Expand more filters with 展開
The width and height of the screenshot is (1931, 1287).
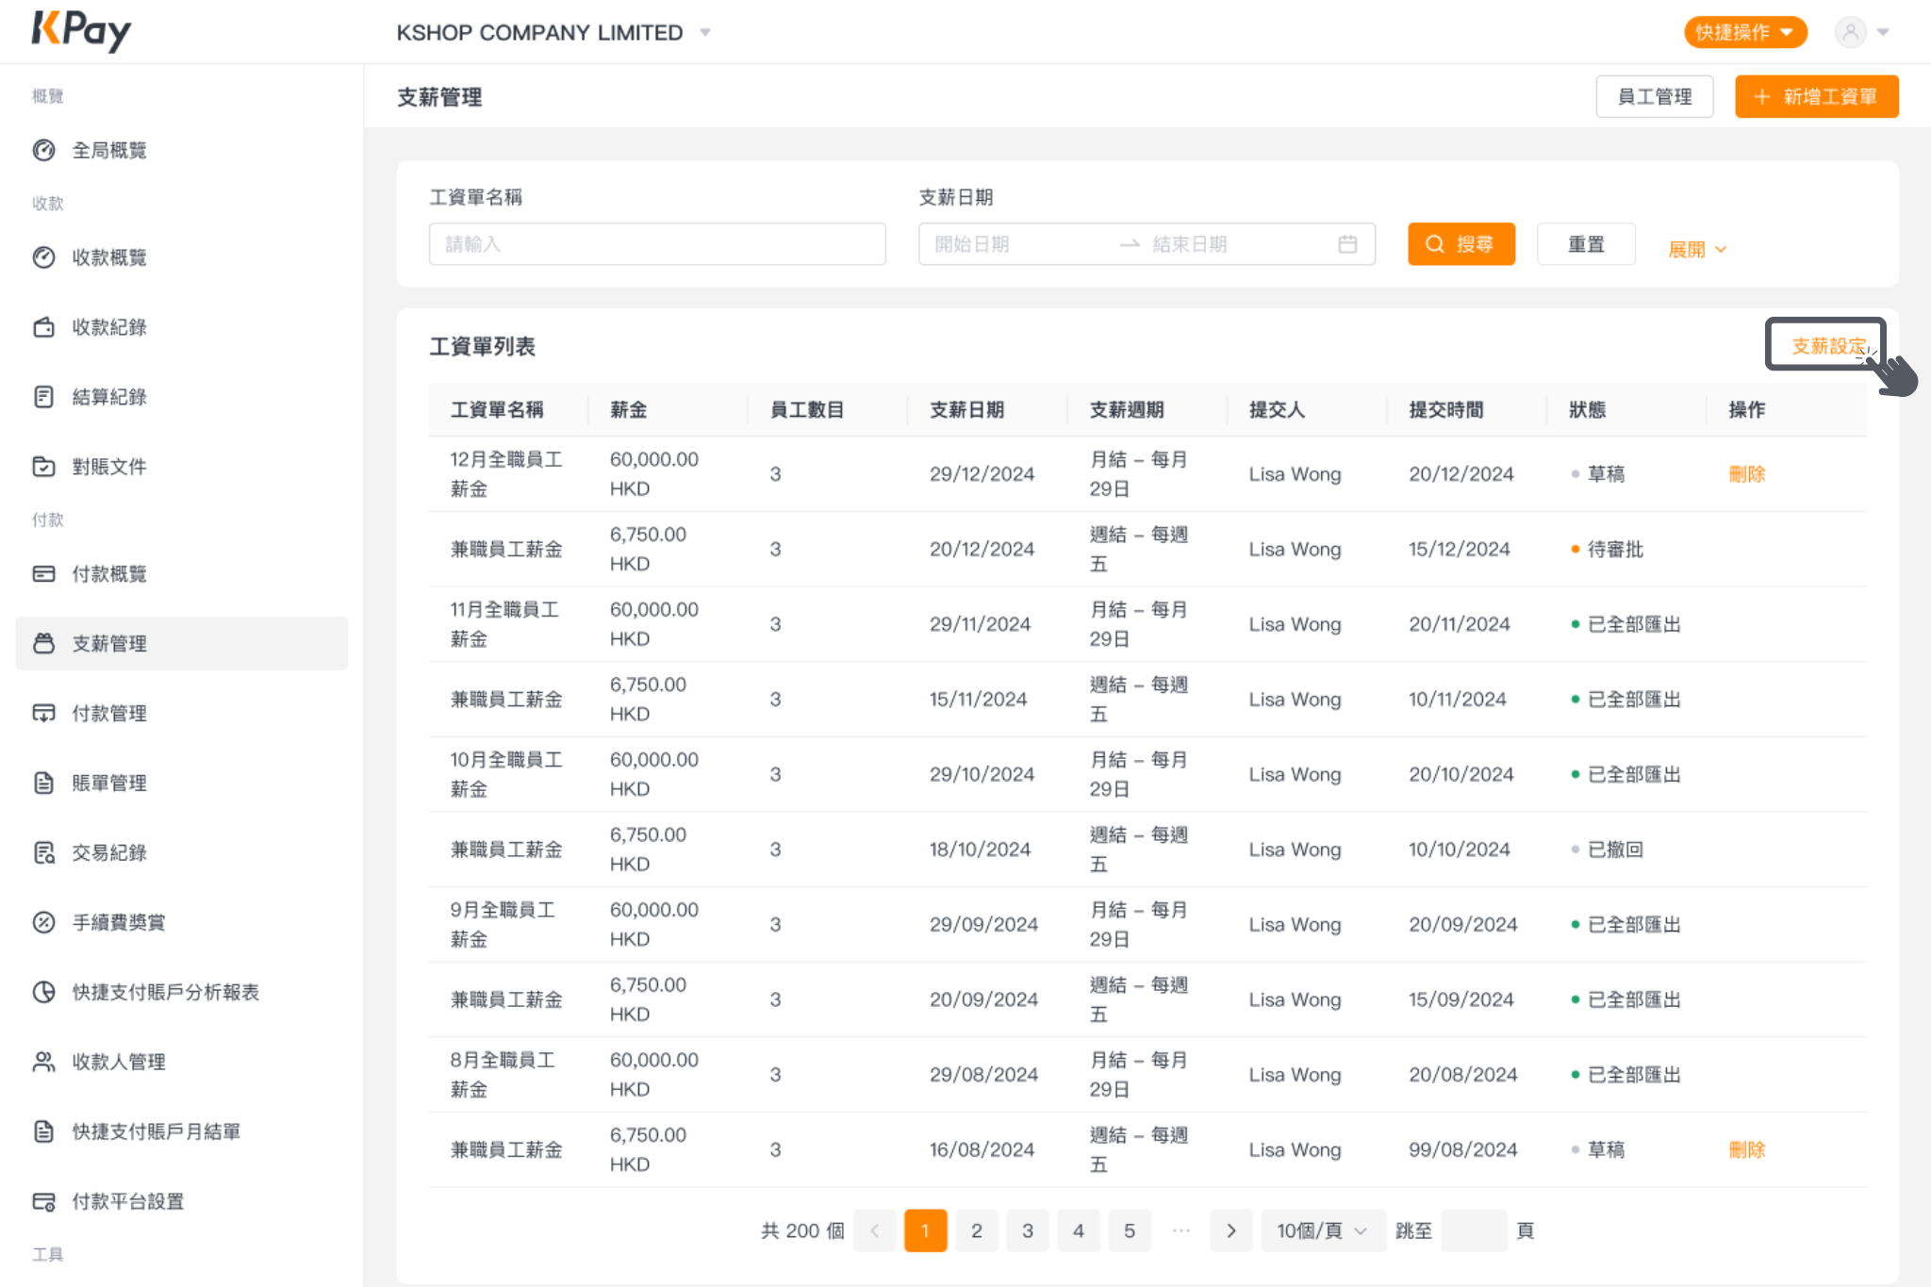(1697, 250)
